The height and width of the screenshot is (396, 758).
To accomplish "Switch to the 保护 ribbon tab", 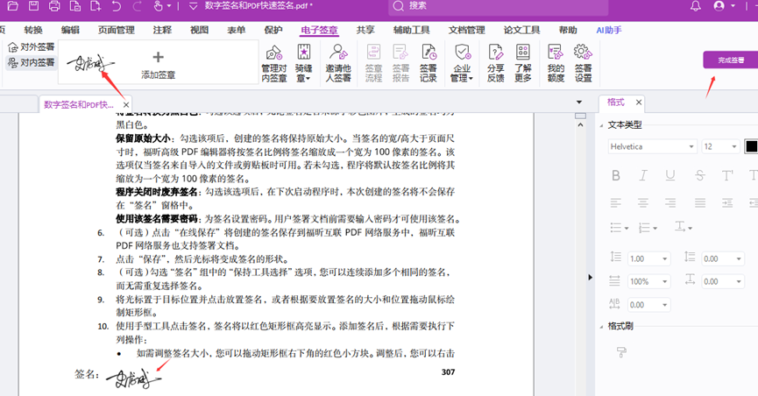I will [273, 30].
